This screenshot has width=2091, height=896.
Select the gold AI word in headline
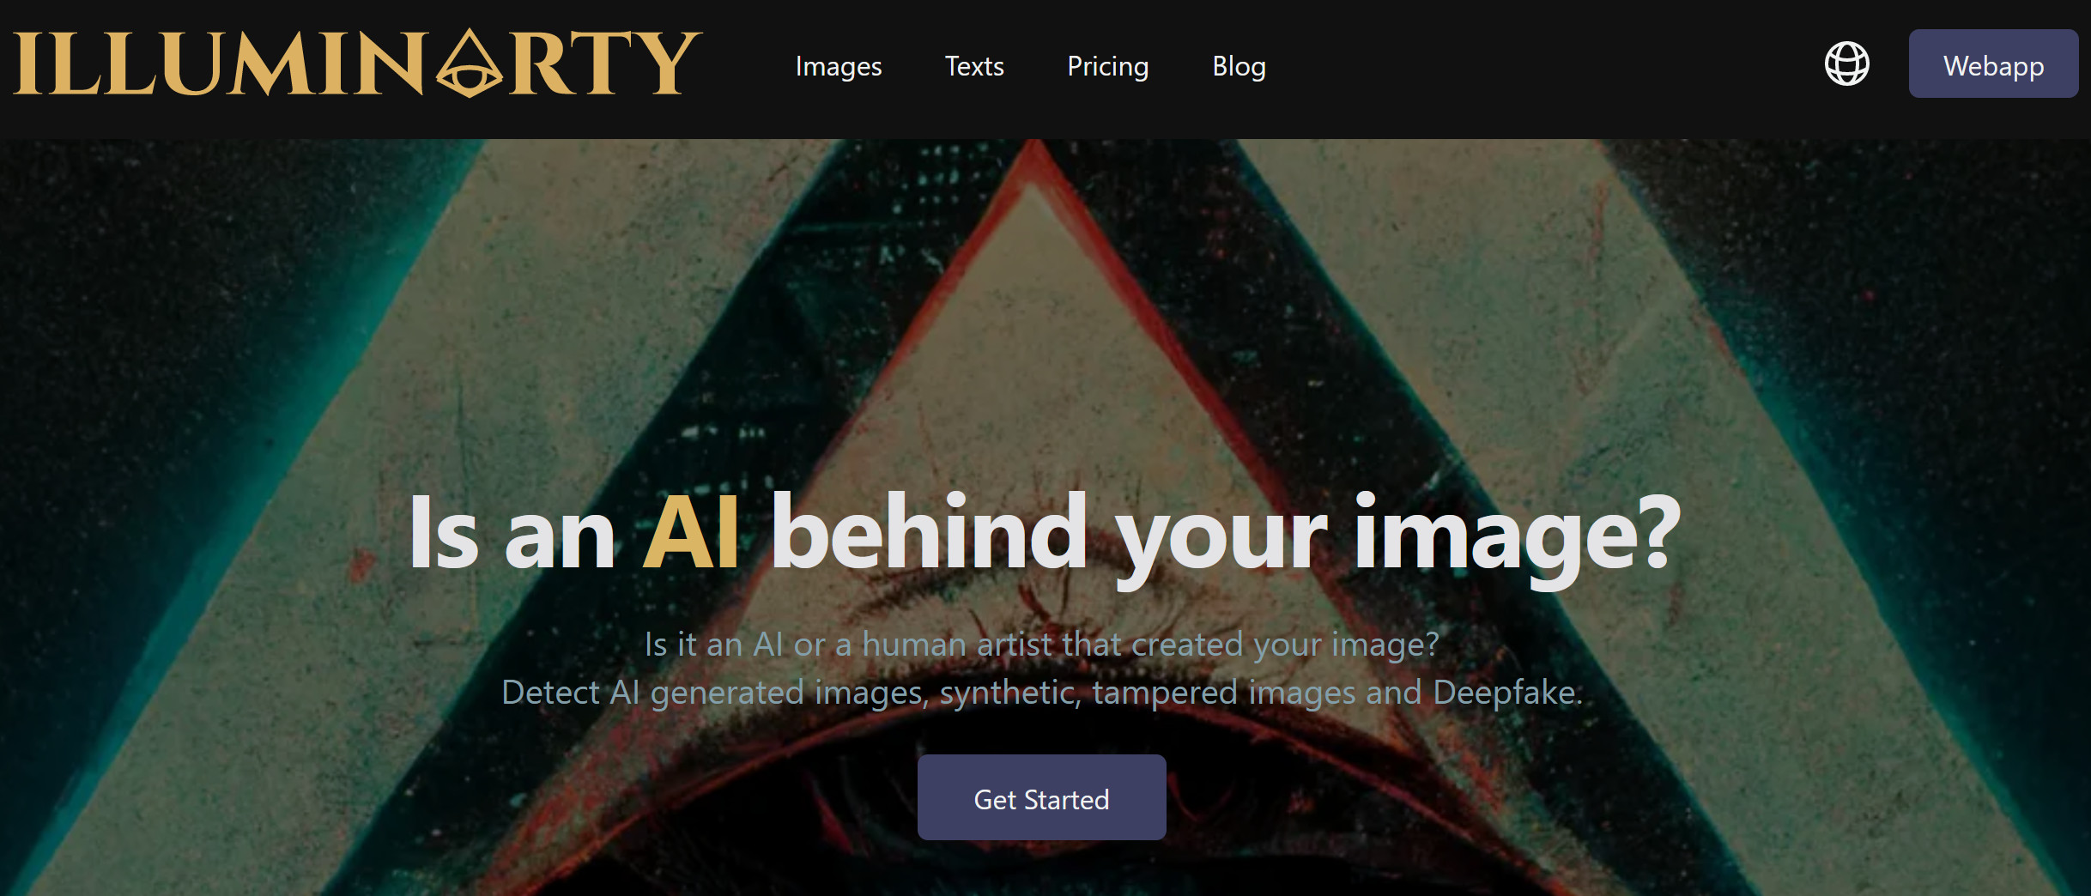tap(691, 533)
